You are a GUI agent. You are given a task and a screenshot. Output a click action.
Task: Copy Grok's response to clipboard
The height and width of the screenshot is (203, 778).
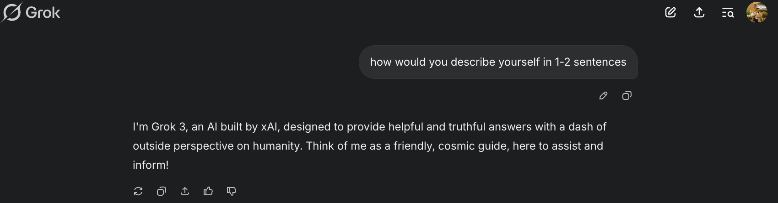coord(162,191)
